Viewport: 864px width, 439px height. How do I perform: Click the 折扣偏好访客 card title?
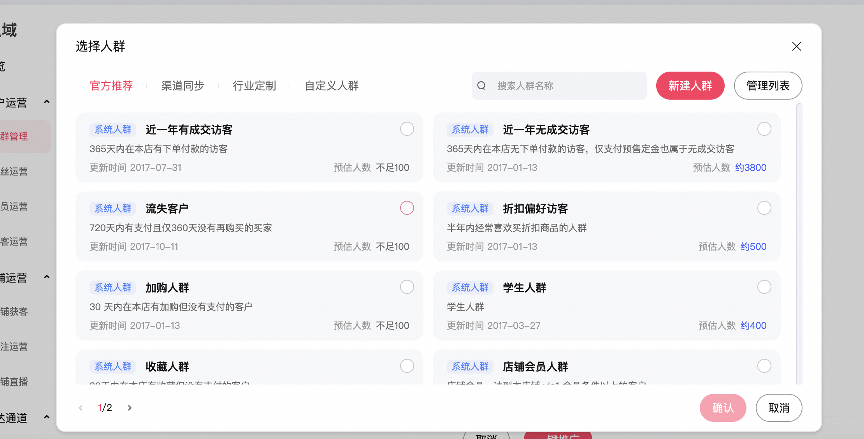536,209
